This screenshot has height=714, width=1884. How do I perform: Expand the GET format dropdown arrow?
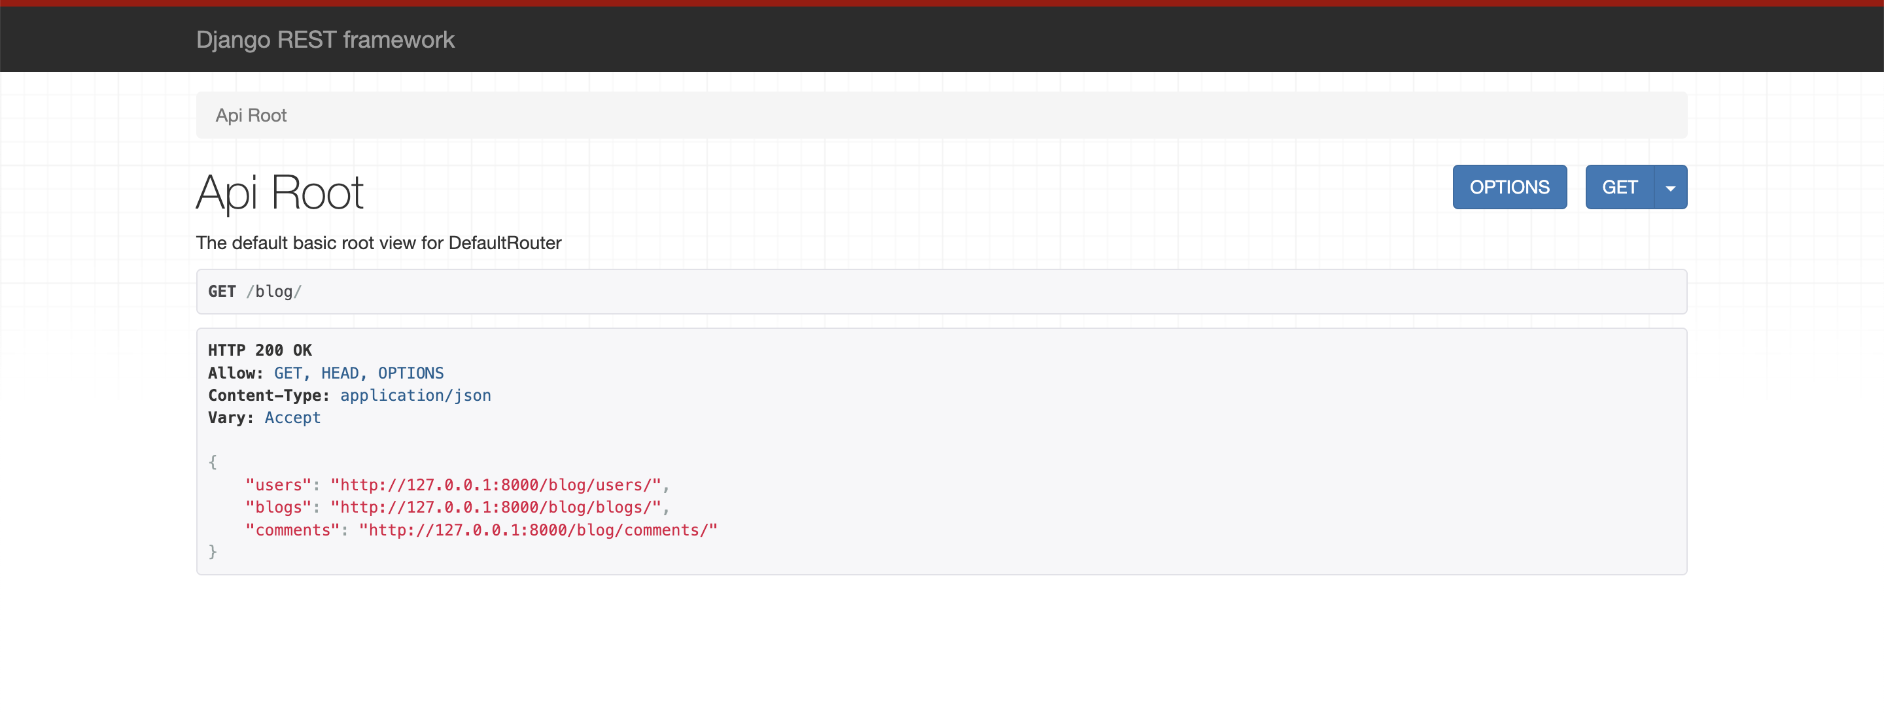coord(1671,187)
